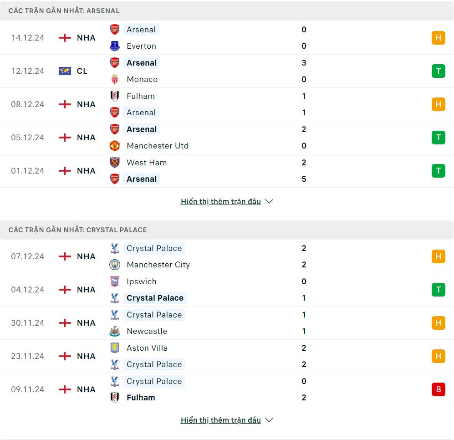Click the Newcastle club crest icon

tap(115, 331)
